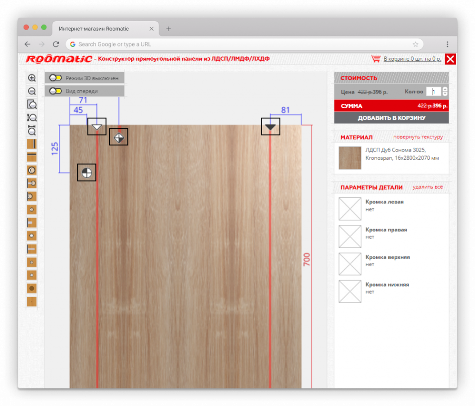Click the zoom in magnifier icon

pyautogui.click(x=32, y=78)
